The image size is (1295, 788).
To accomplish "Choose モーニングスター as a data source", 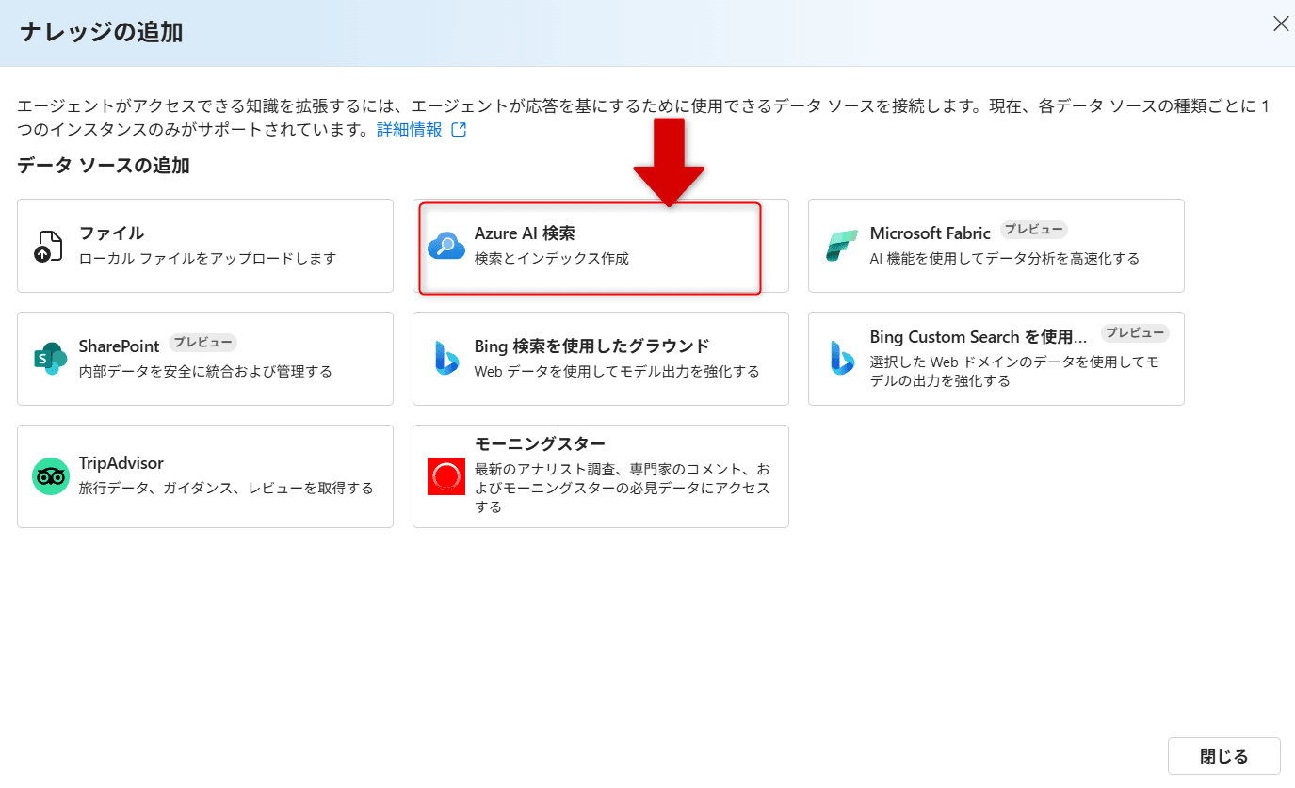I will pos(600,474).
